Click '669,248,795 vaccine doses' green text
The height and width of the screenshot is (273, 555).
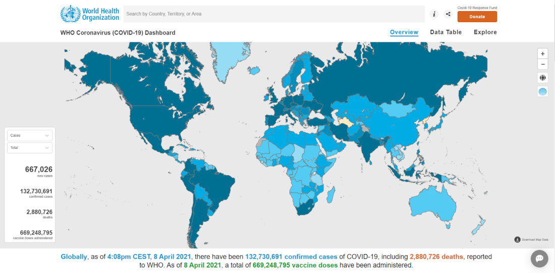pyautogui.click(x=296, y=265)
